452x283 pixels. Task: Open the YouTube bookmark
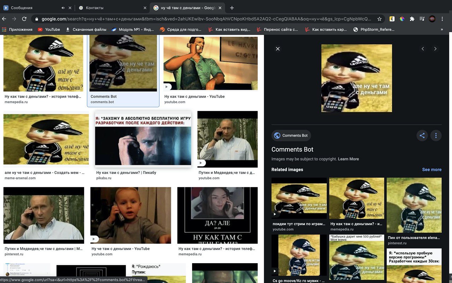click(49, 29)
